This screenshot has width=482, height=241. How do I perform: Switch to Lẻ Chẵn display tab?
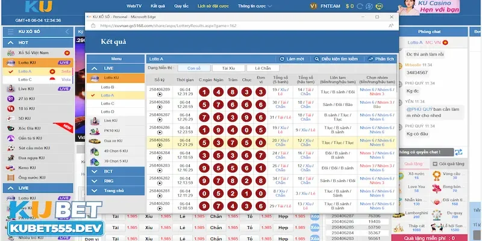tap(263, 69)
